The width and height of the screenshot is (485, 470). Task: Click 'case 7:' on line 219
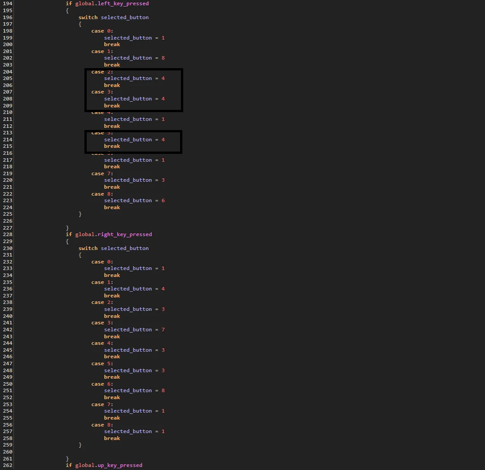click(102, 174)
